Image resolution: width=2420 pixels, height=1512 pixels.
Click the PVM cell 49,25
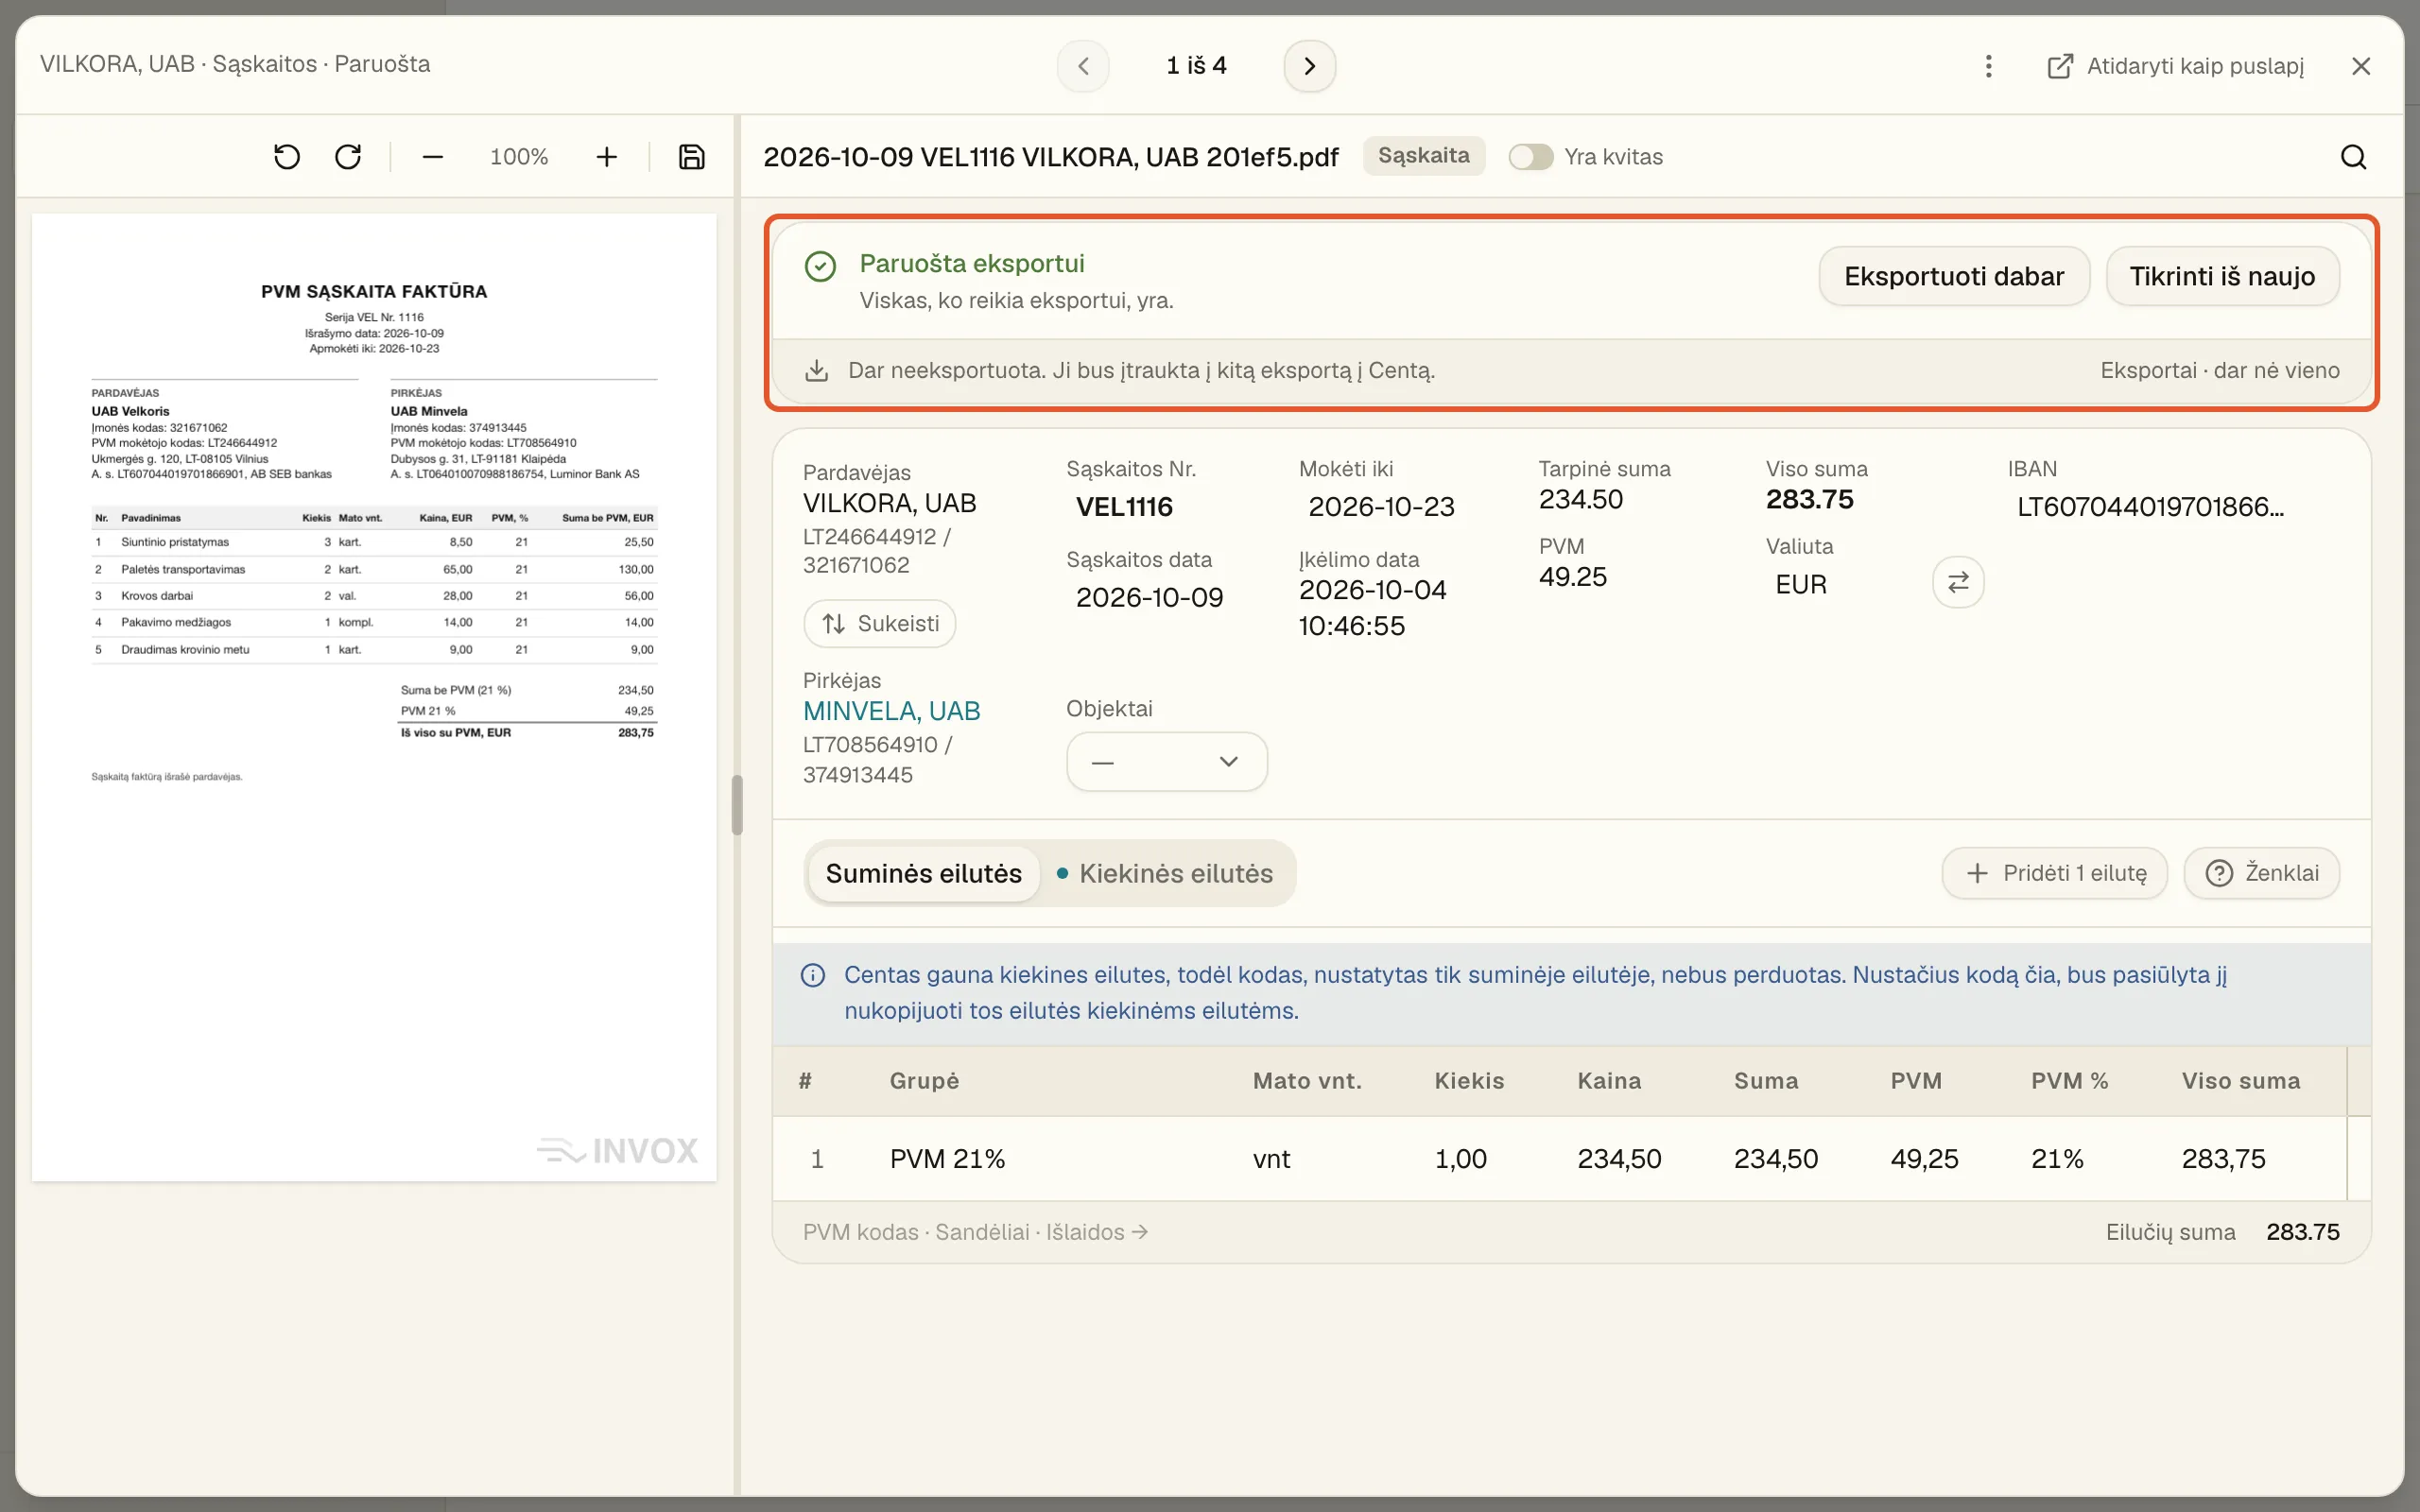coord(1924,1159)
